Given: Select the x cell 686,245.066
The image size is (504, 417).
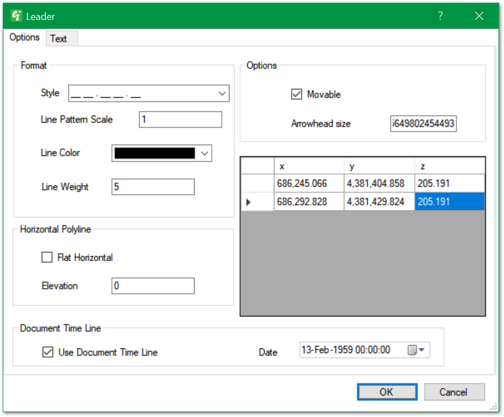Looking at the screenshot, I should pyautogui.click(x=308, y=184).
